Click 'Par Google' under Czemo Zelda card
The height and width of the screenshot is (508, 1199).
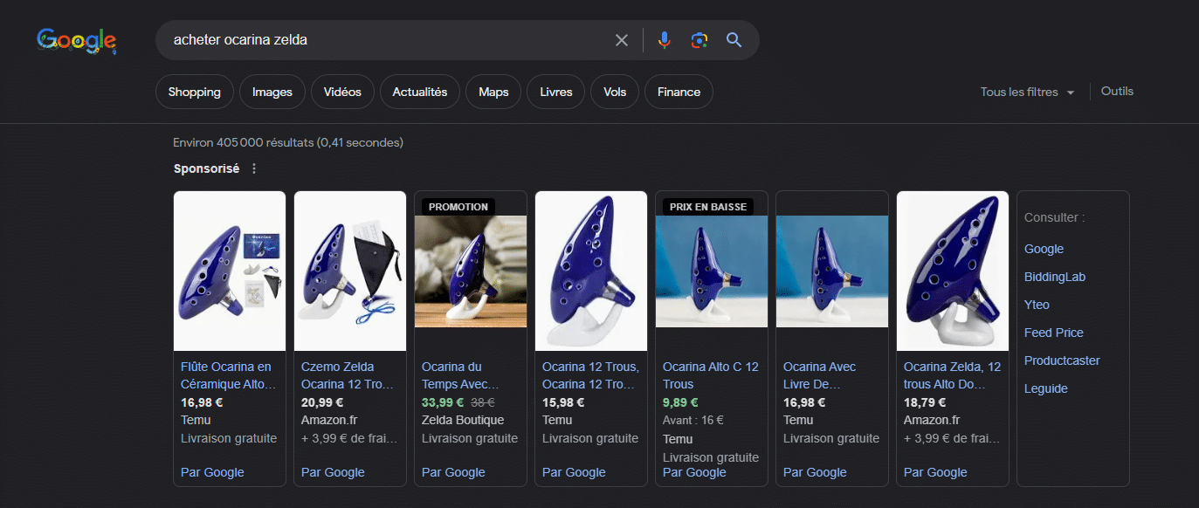[x=333, y=472]
